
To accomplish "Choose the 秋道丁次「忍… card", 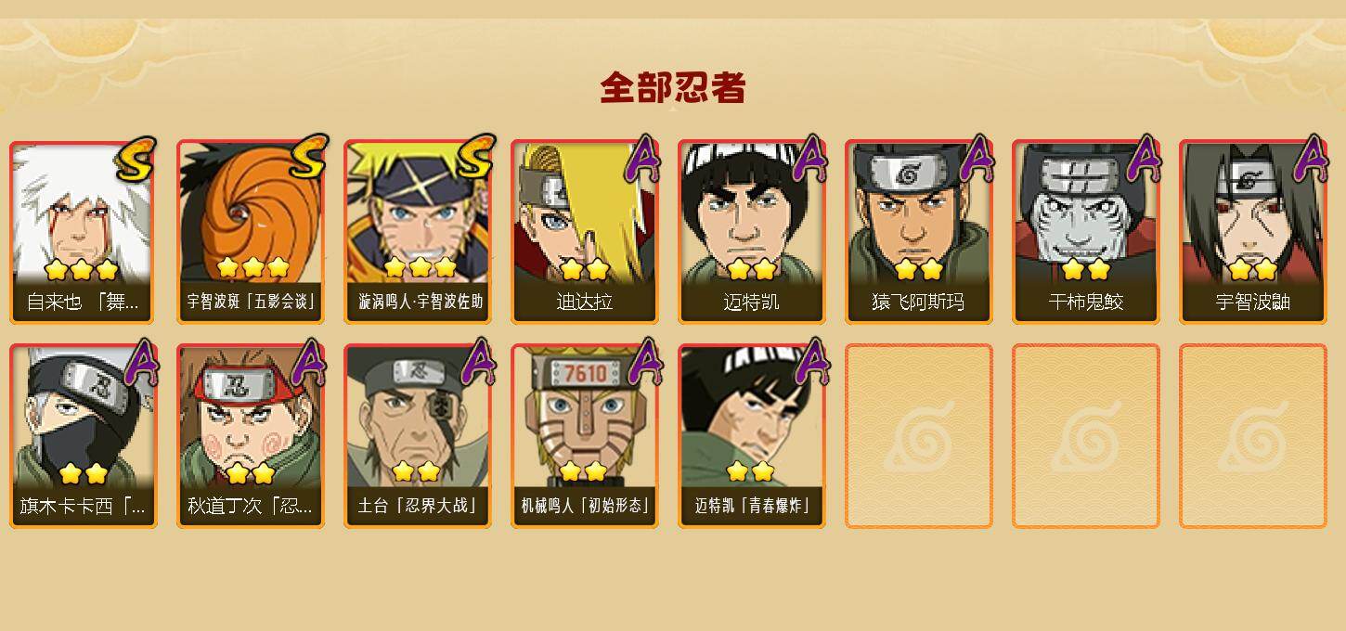I will [251, 436].
